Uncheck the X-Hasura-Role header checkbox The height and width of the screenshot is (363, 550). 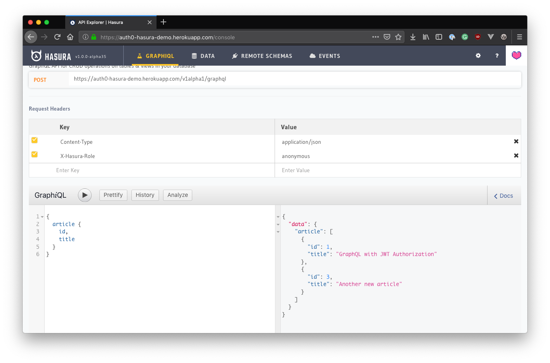tap(34, 154)
